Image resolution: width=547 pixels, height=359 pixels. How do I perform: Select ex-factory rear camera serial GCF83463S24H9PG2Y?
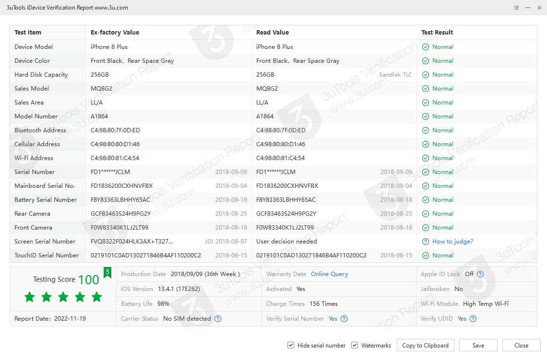tap(121, 214)
